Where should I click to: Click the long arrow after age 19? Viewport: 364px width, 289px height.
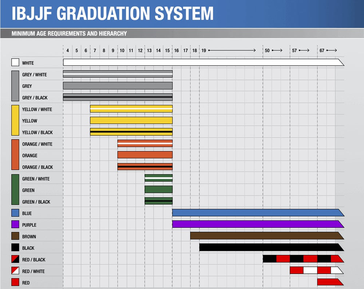pyautogui.click(x=232, y=50)
